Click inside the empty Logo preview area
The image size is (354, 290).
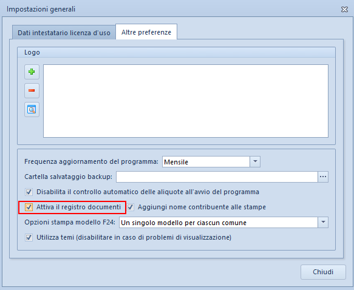(186, 101)
